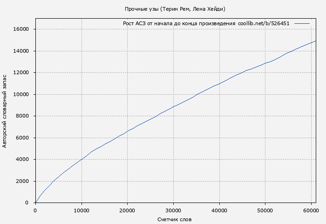Click the 50000 tick on horizontal axis
Screen dimensions: 326x224
coord(265,210)
